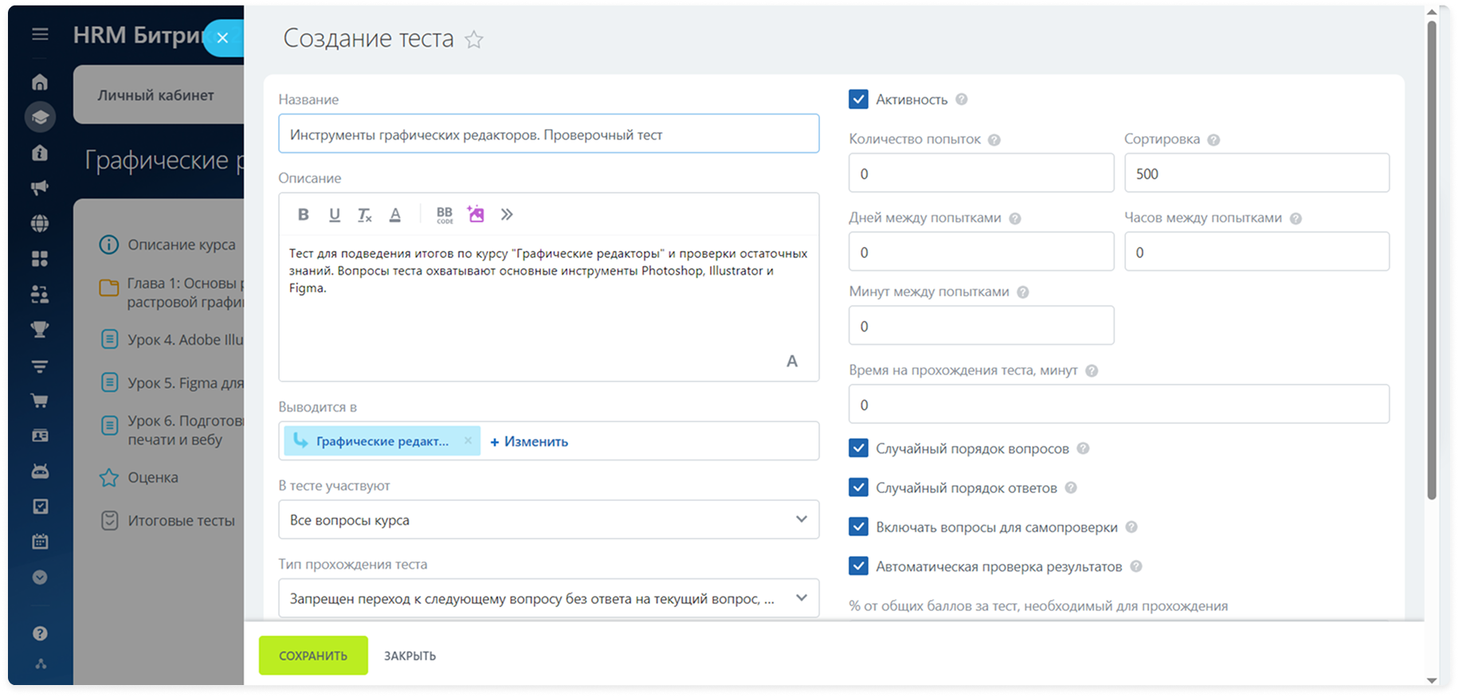Add test creation page to favorites star
The height and width of the screenshot is (697, 1459).
tap(474, 39)
